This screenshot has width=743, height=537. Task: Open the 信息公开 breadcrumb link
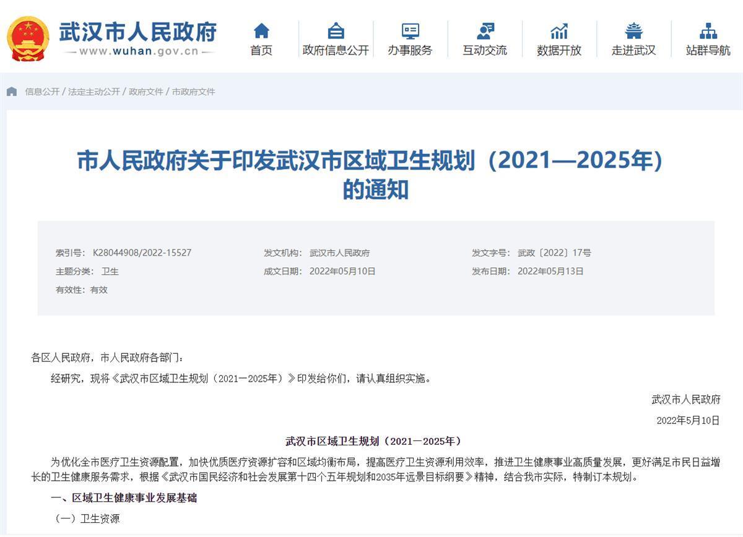coord(42,92)
